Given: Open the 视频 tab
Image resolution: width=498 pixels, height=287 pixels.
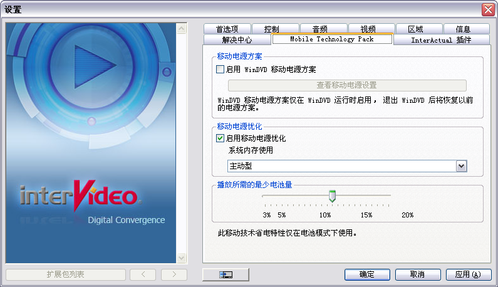Looking at the screenshot, I should [371, 29].
